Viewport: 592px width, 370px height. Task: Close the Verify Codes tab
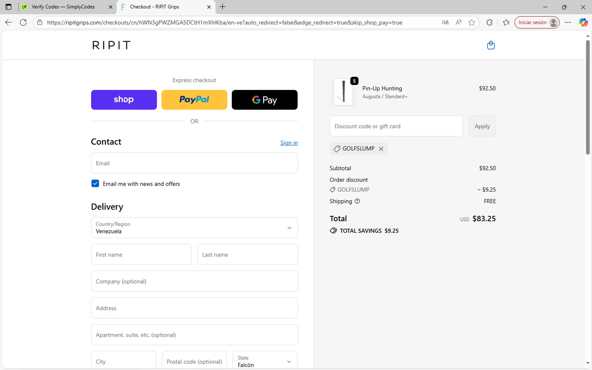click(111, 7)
